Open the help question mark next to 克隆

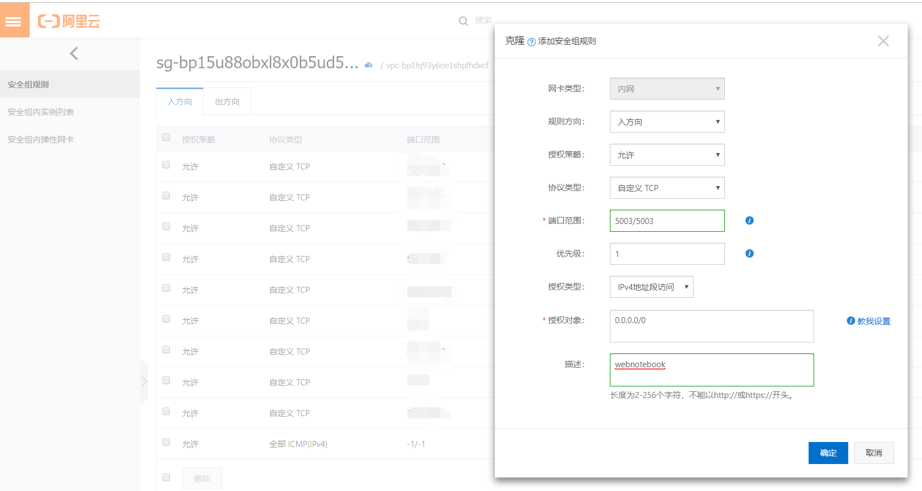point(531,42)
